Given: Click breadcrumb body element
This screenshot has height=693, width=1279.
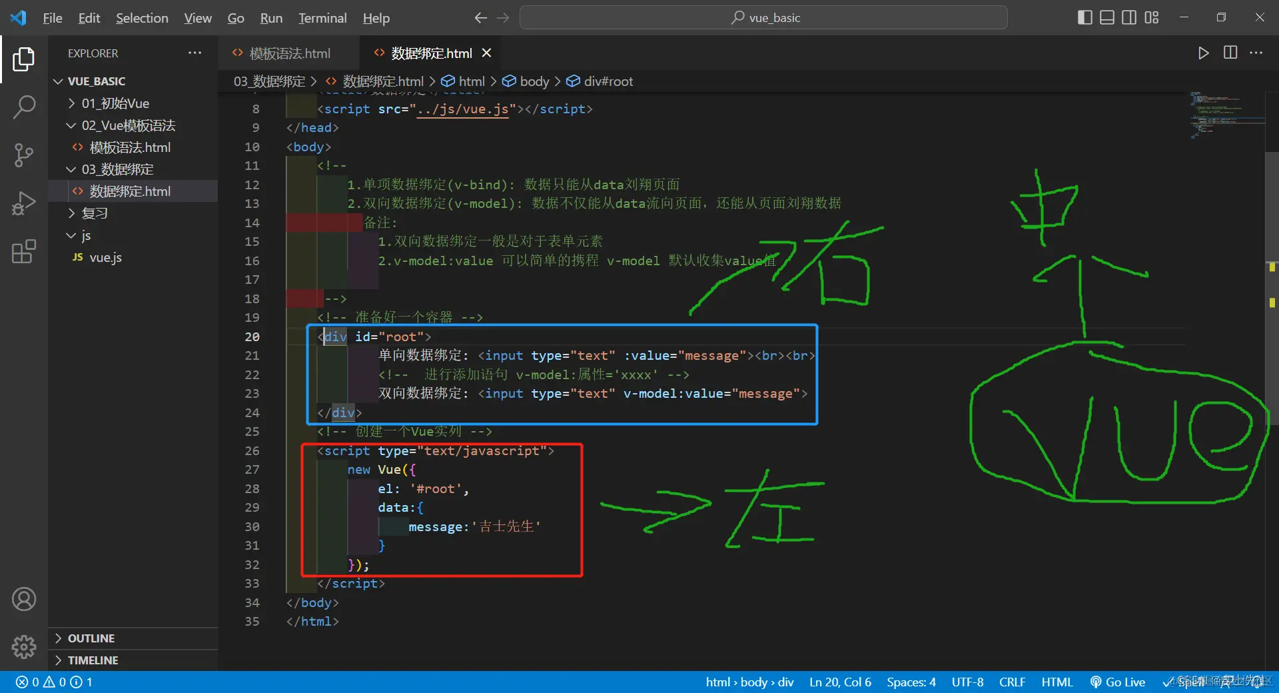Looking at the screenshot, I should (526, 81).
